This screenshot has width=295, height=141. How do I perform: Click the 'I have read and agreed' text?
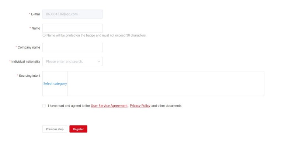pyautogui.click(x=69, y=106)
